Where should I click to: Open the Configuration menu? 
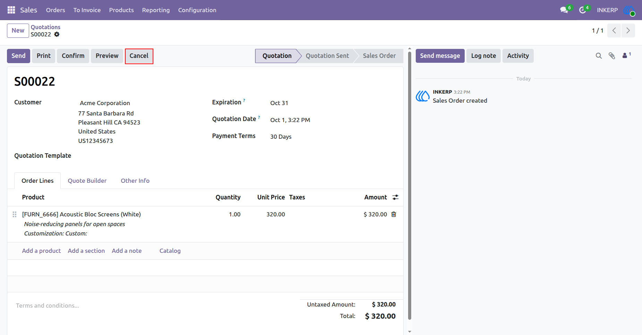point(197,10)
